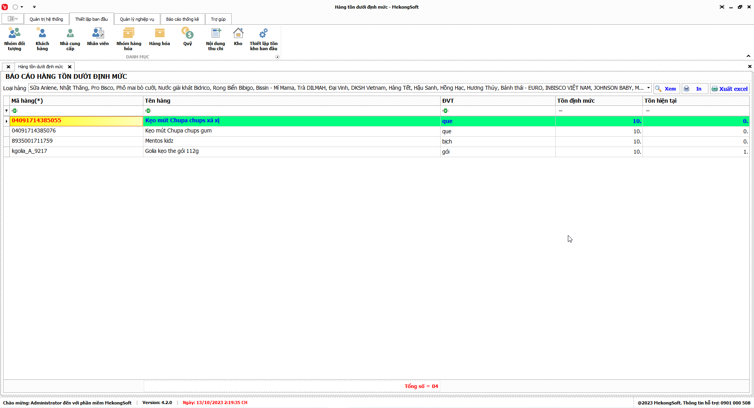Open Quỹ fund management

point(188,37)
